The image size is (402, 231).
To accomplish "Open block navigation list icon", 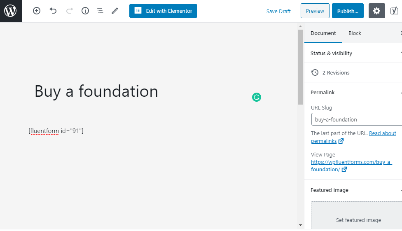I will click(x=100, y=11).
